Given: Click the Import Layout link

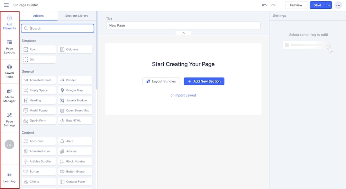Looking at the screenshot, I should tap(185, 95).
